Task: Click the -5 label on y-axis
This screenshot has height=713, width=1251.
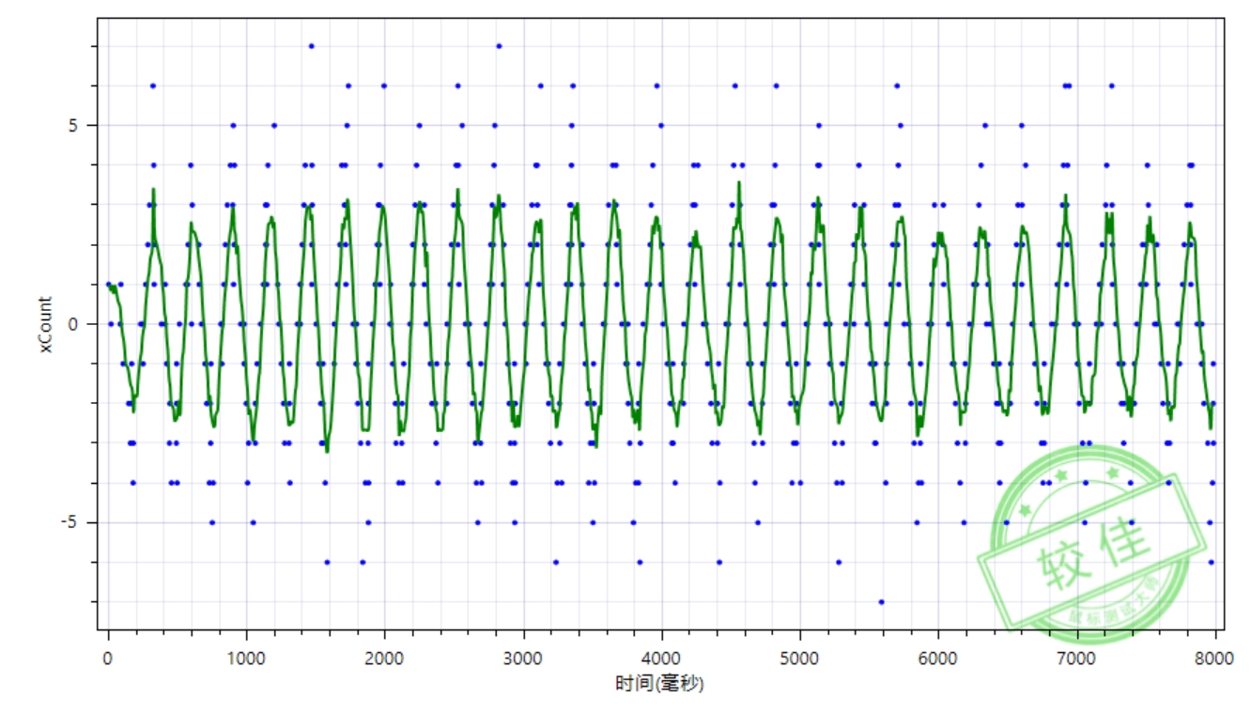Action: [82, 522]
